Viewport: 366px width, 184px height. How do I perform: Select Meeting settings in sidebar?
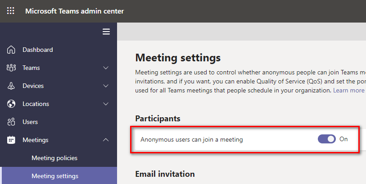click(x=55, y=176)
